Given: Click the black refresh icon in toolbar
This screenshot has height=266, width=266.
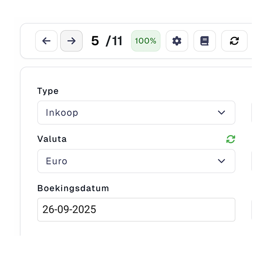Looking at the screenshot, I should [234, 41].
